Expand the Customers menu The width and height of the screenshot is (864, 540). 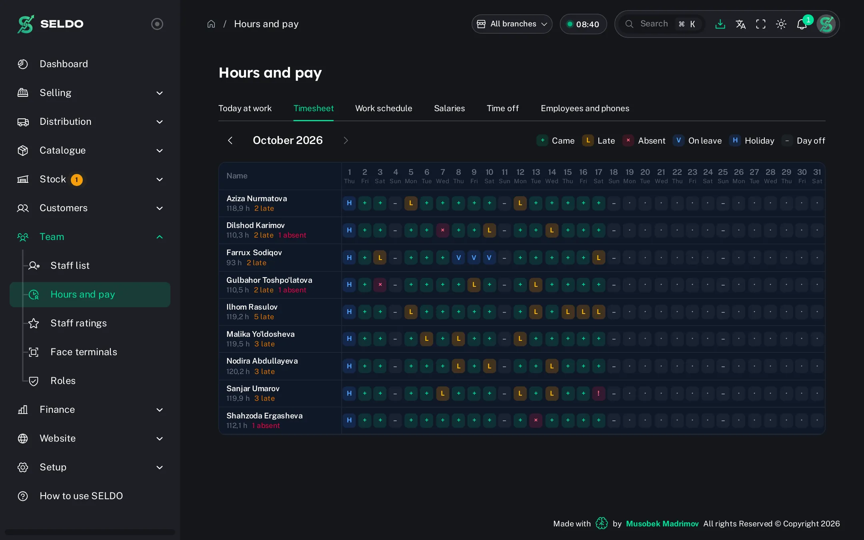pyautogui.click(x=90, y=208)
